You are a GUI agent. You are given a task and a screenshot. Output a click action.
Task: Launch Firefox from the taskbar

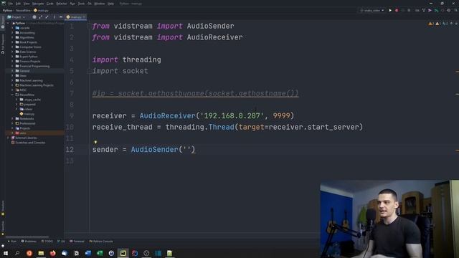(52, 253)
